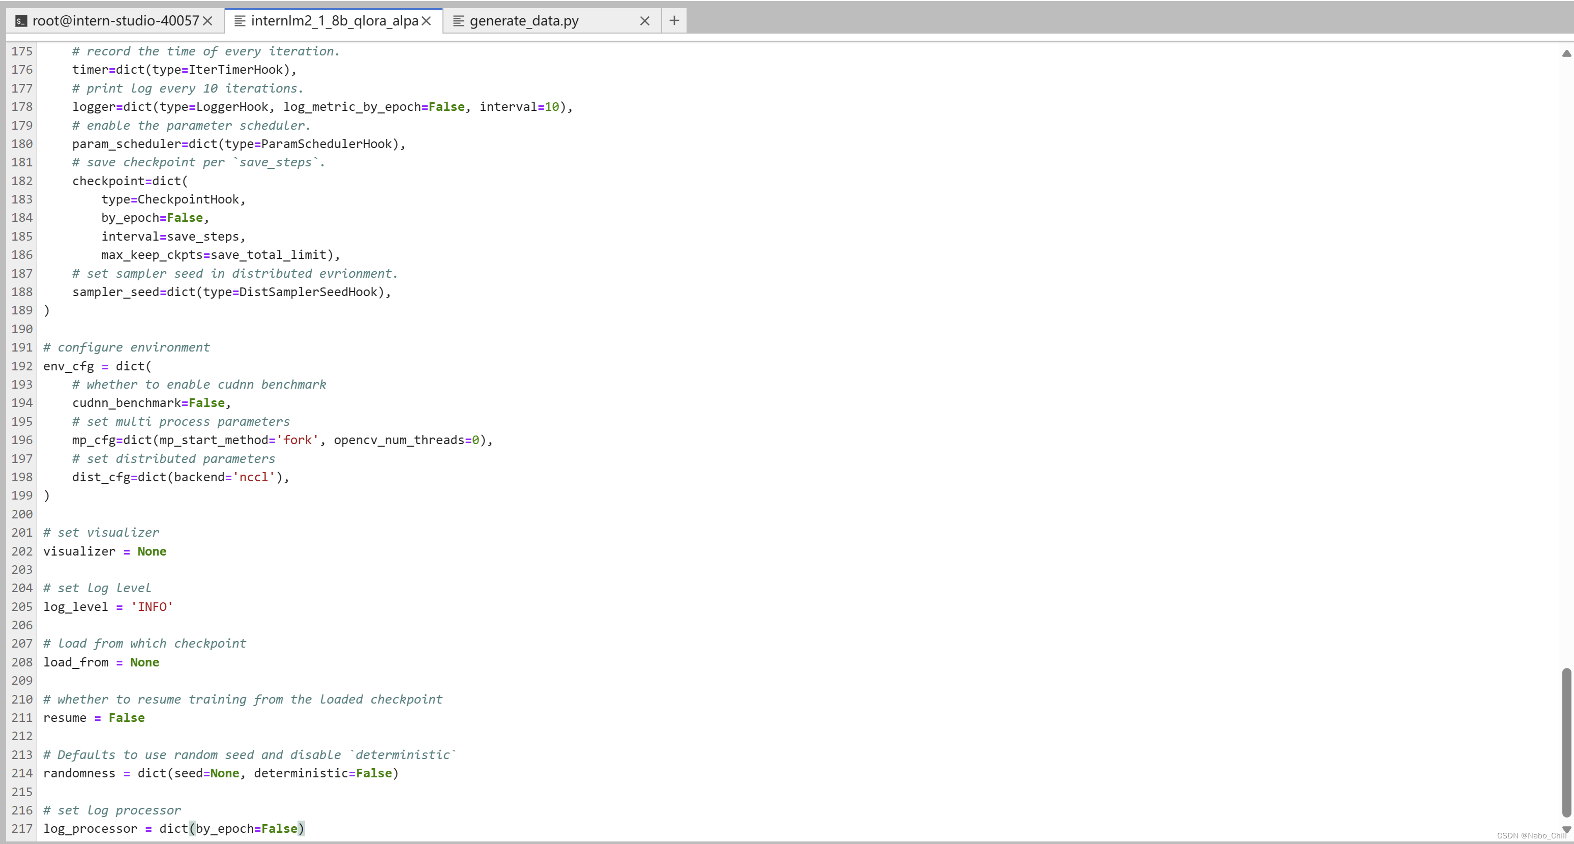Image resolution: width=1574 pixels, height=844 pixels.
Task: Close the internlm2_1_8b_qlora_alpa tab
Action: coord(427,21)
